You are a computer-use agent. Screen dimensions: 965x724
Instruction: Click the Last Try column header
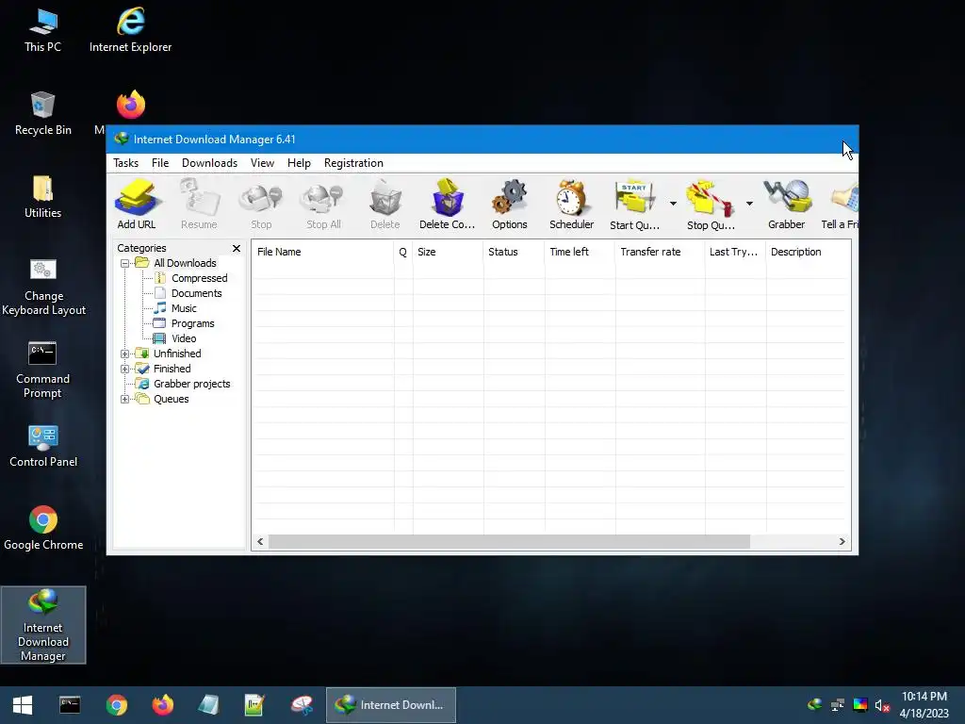click(735, 252)
